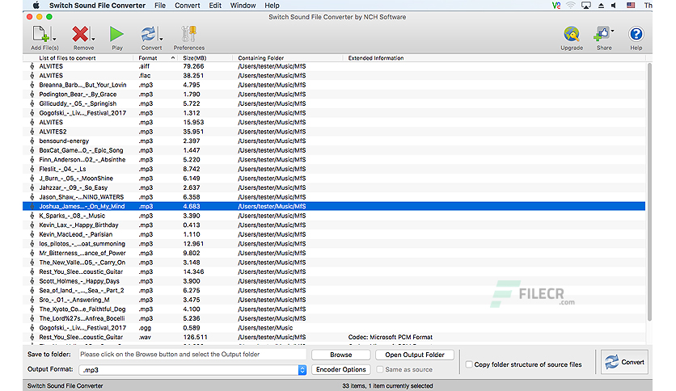Select the Gogofski .ogg file row
The width and height of the screenshot is (676, 391).
[334, 328]
